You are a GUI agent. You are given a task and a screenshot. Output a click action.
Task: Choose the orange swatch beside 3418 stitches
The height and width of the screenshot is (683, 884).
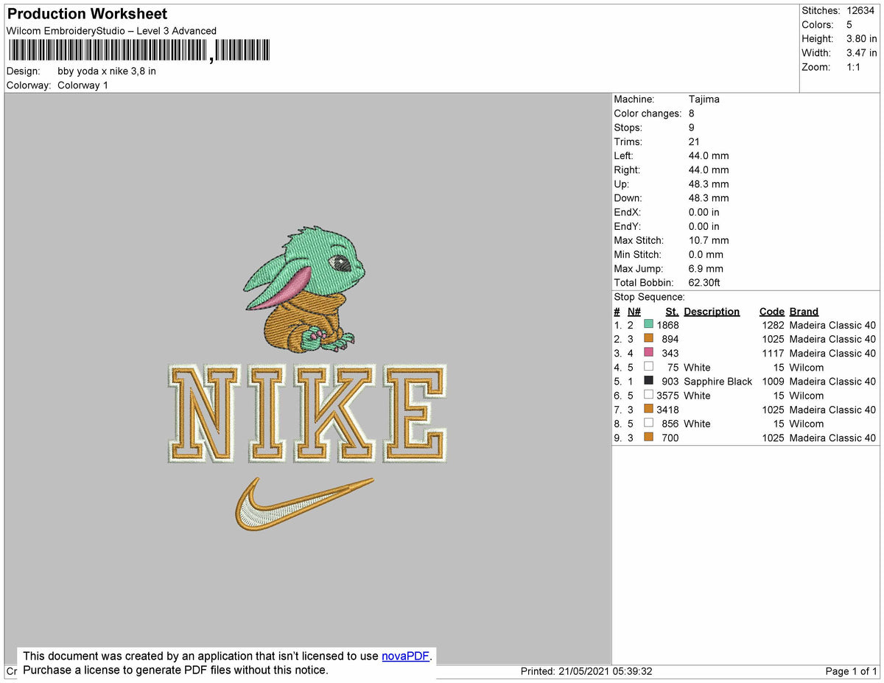click(x=648, y=409)
